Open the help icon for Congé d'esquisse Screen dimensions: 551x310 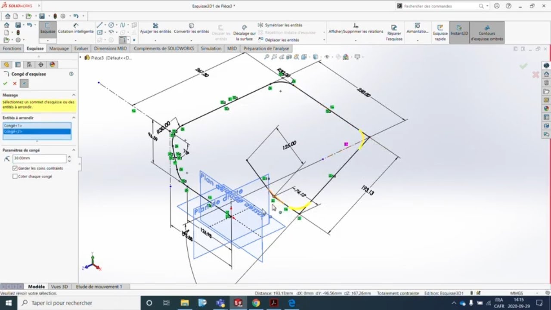(71, 74)
